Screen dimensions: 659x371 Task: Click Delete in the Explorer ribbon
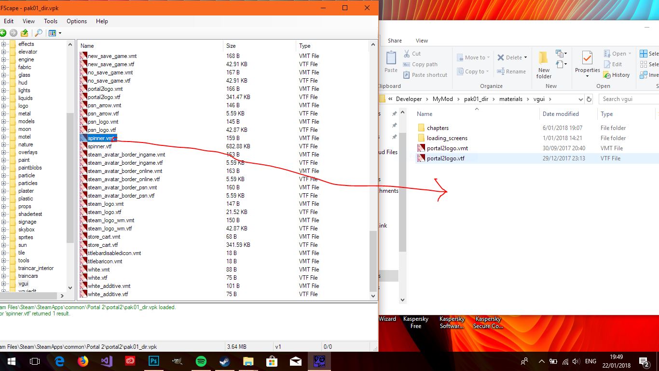(512, 57)
